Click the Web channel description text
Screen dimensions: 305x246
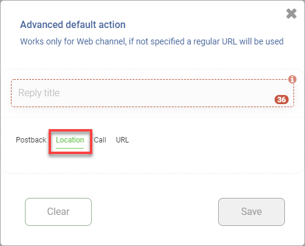[152, 41]
